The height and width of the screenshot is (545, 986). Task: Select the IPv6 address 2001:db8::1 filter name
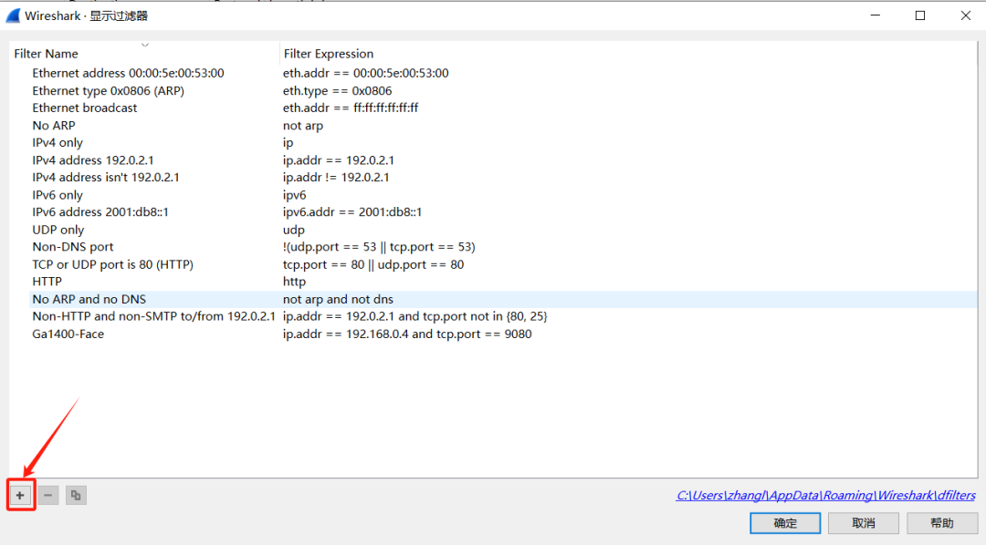point(100,212)
